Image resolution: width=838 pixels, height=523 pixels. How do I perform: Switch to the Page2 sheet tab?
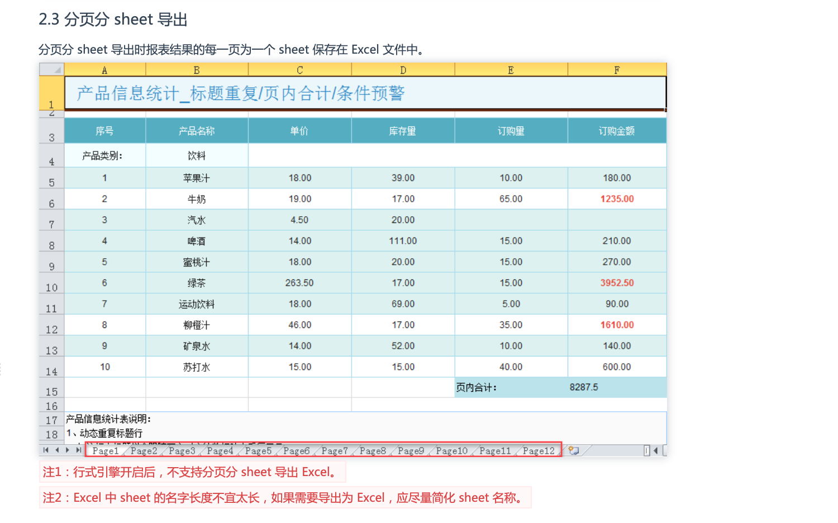coord(144,451)
